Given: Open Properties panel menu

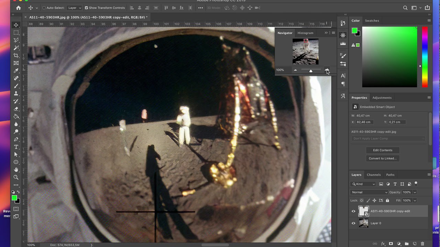Looking at the screenshot, I should [x=429, y=97].
